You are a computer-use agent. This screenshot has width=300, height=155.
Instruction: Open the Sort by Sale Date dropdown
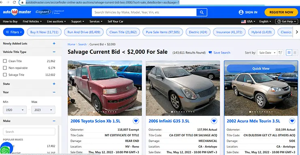(267, 53)
